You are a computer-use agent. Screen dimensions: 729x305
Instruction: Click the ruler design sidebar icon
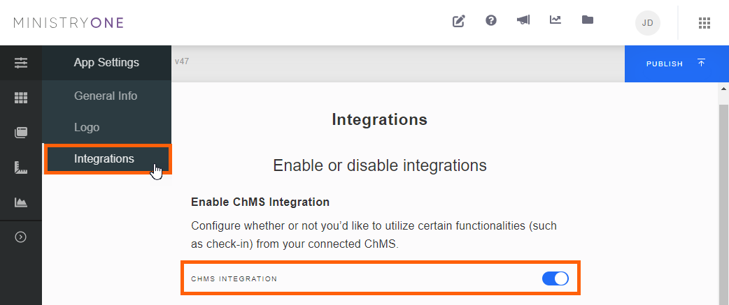pyautogui.click(x=21, y=168)
